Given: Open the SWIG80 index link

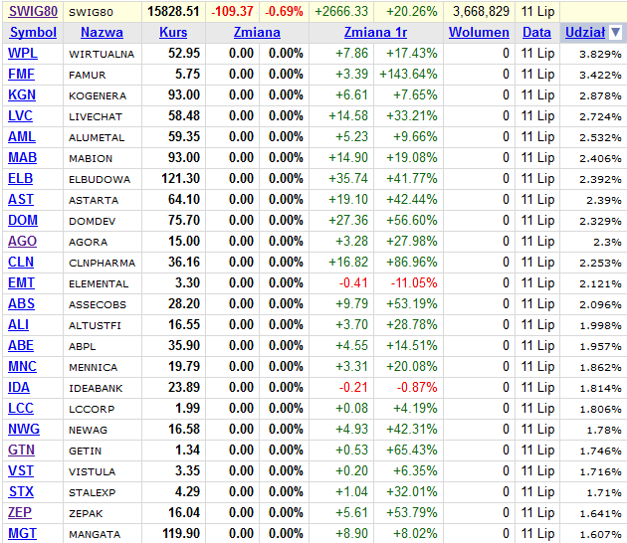Looking at the screenshot, I should pos(33,11).
